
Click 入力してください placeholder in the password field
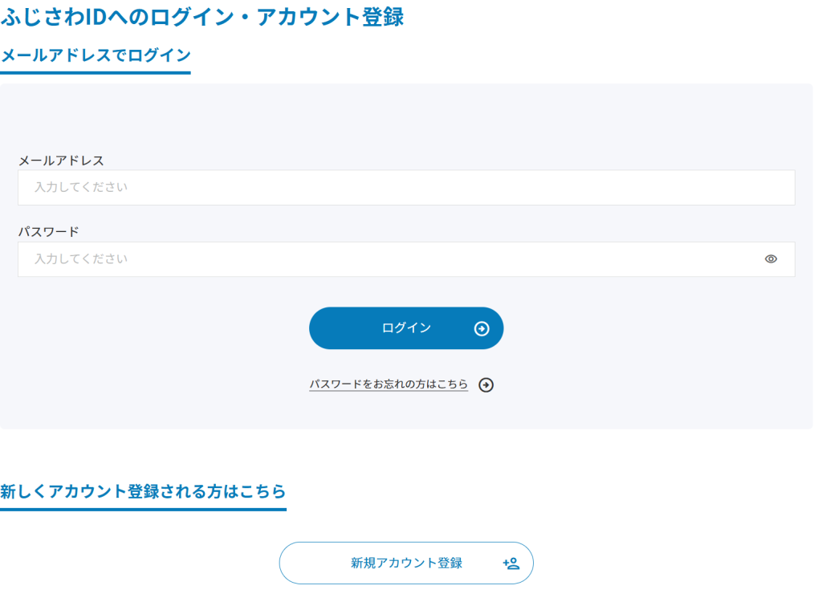81,259
